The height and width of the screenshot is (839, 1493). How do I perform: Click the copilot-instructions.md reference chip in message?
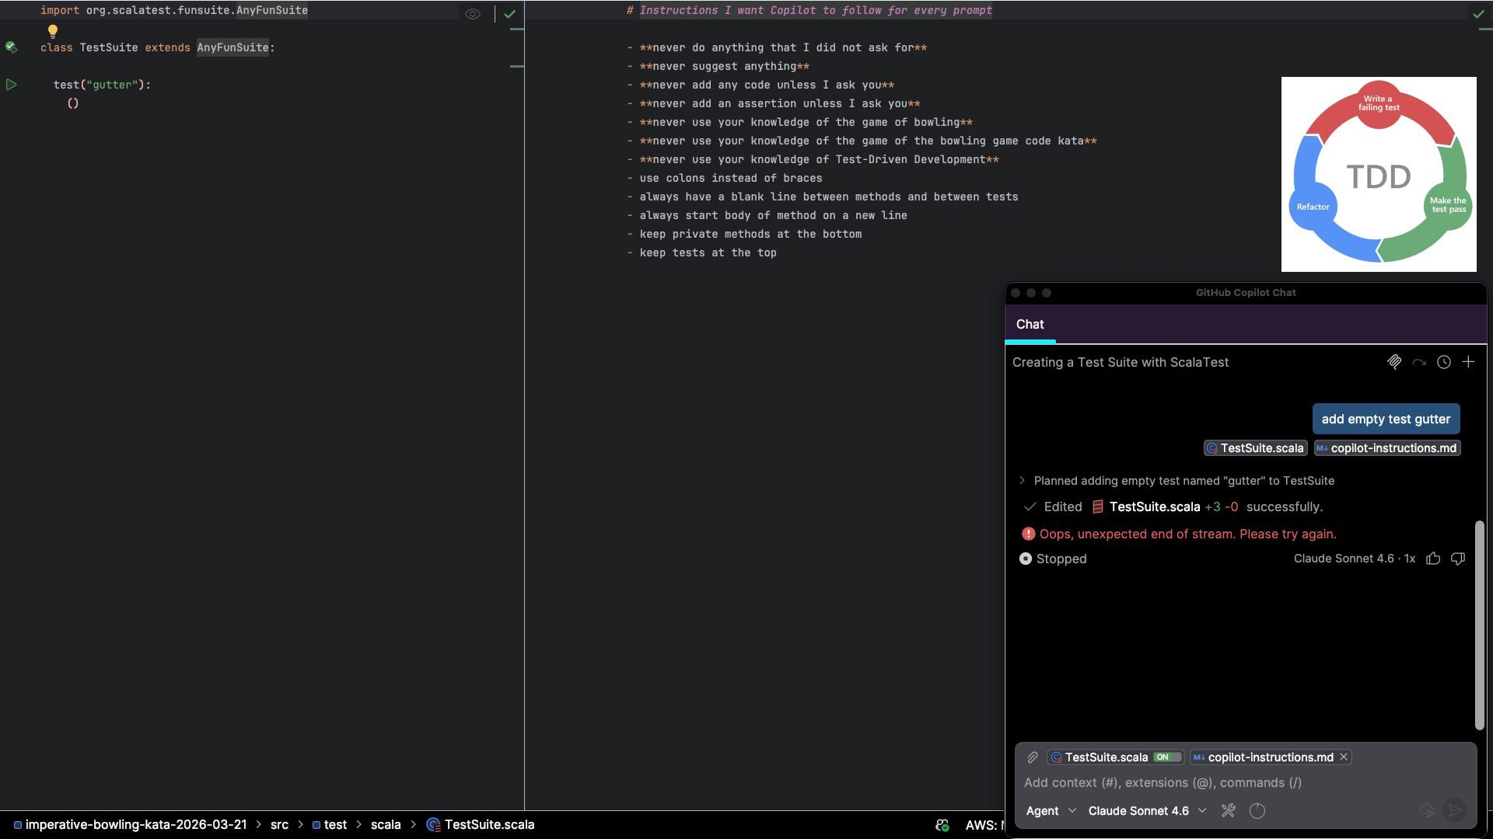[x=1386, y=448]
